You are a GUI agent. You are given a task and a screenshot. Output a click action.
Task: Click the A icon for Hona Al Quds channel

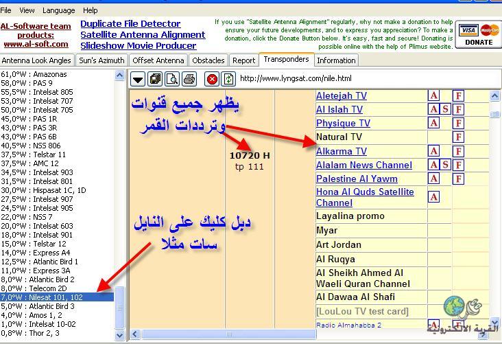(434, 197)
